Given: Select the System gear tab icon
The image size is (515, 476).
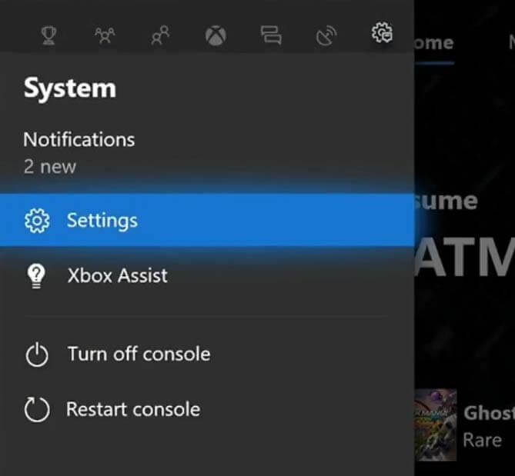Looking at the screenshot, I should pos(382,32).
